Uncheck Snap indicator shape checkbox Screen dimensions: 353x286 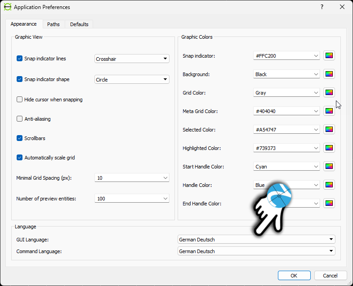coord(20,79)
